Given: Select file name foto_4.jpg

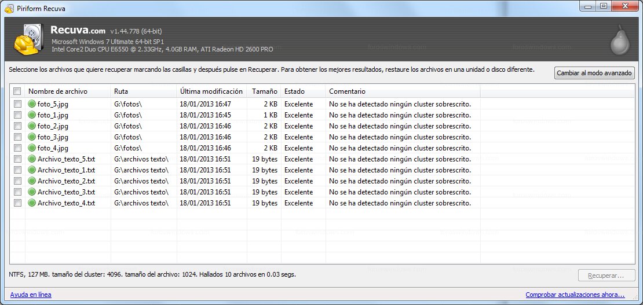Looking at the screenshot, I should pos(53,148).
